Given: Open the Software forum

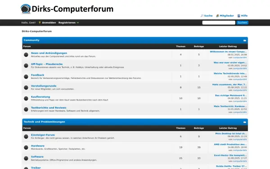Looking at the screenshot, I should pyautogui.click(x=37, y=157).
